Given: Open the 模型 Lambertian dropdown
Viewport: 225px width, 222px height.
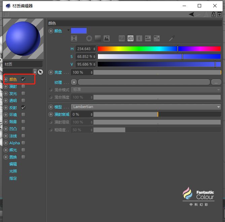Looking at the screenshot, I should (146, 107).
